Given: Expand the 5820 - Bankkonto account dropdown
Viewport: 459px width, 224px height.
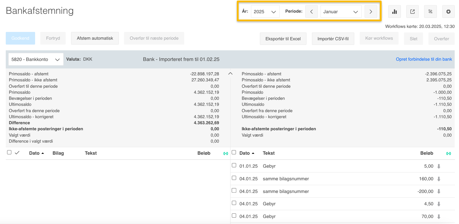Looking at the screenshot, I should 36,60.
